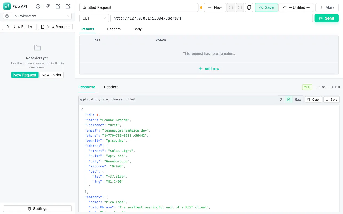Click the catchPhrase value text
Viewport: 343px width, 214px height.
tap(163, 207)
